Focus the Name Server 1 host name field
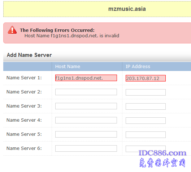191x172 pixels. (86, 78)
